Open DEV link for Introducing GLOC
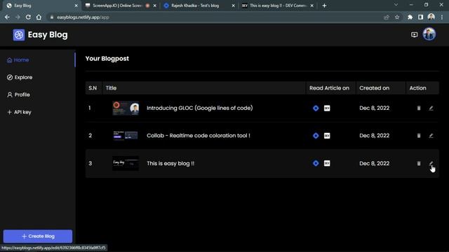Image resolution: width=449 pixels, height=252 pixels. [327, 108]
